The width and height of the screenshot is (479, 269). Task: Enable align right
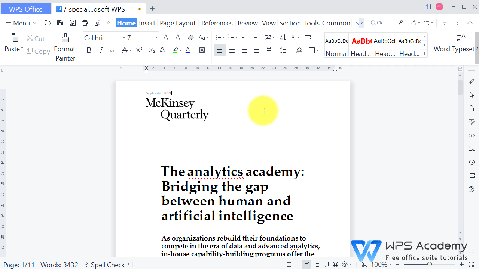pyautogui.click(x=244, y=50)
